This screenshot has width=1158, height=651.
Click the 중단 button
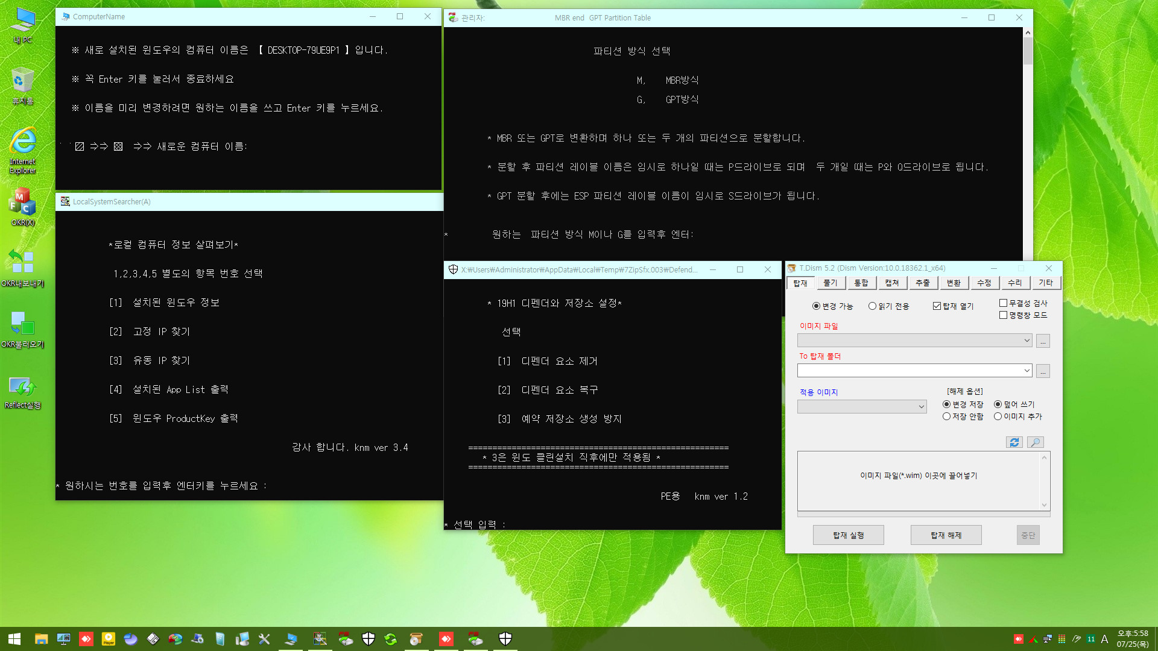click(1028, 535)
